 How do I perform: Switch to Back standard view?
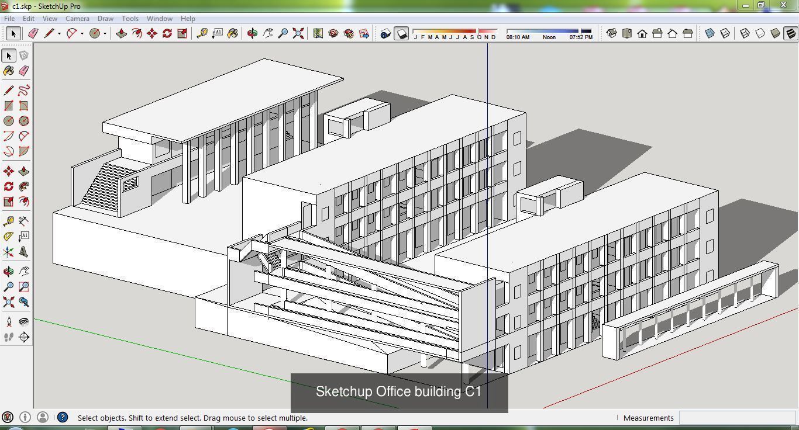click(673, 33)
